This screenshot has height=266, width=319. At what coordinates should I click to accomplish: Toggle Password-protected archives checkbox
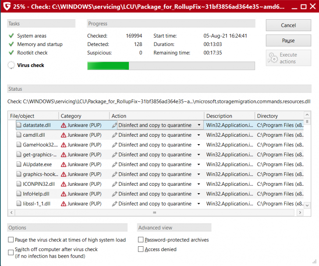tap(141, 240)
